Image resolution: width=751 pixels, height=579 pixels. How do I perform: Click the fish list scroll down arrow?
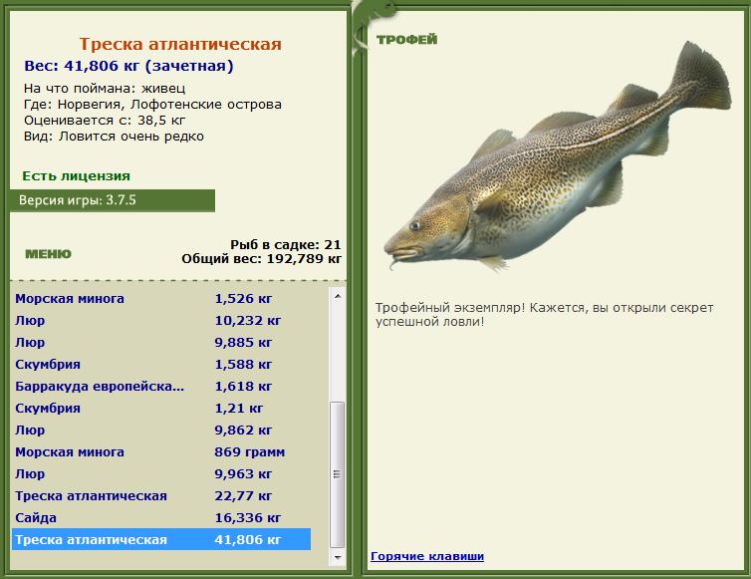pos(338,557)
